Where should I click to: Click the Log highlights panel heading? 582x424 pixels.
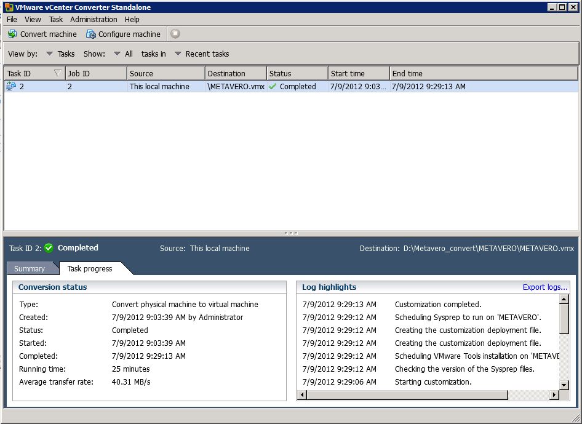pos(329,287)
